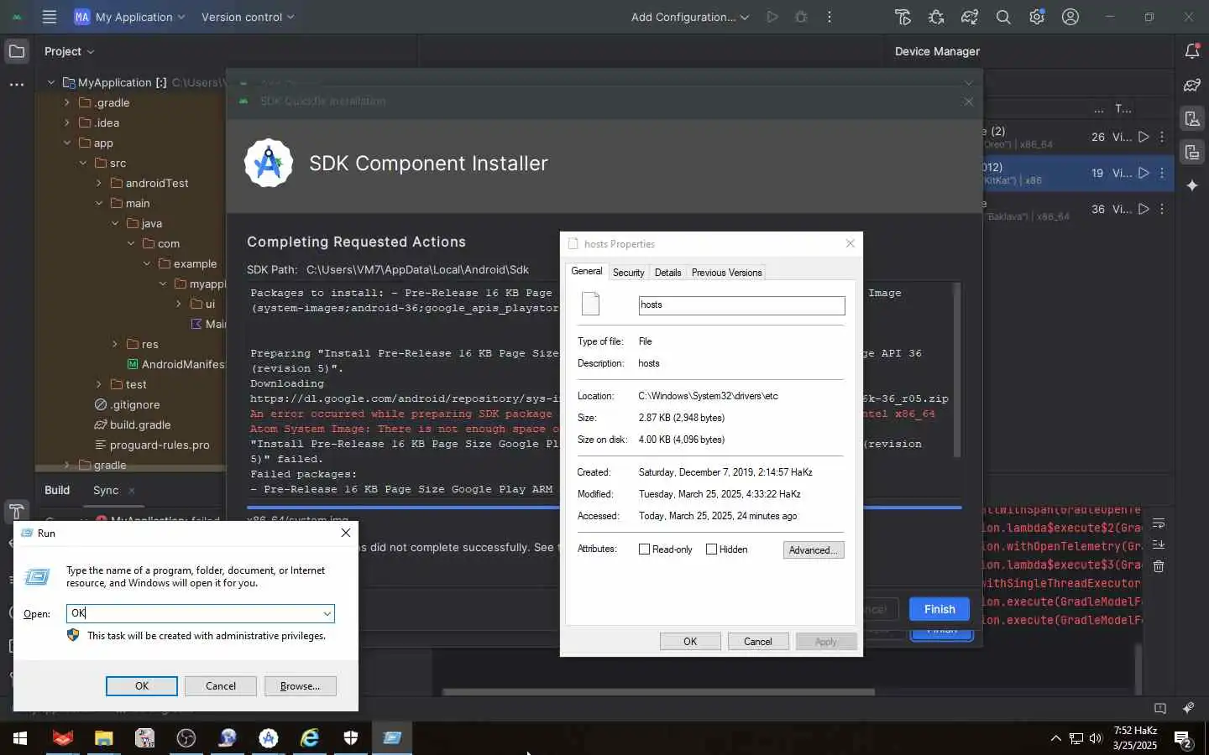Open the Gemini sparkle sidebar icon
The height and width of the screenshot is (755, 1209).
click(1192, 185)
